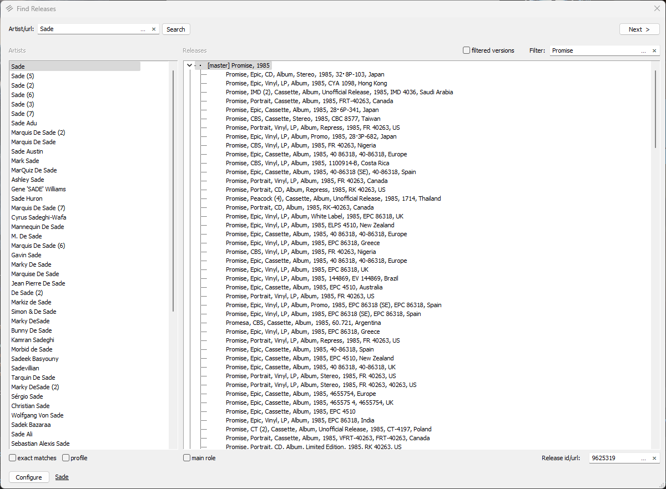
Task: Select the IMD 4036 Saudi Arabia cassette release
Action: pyautogui.click(x=339, y=92)
